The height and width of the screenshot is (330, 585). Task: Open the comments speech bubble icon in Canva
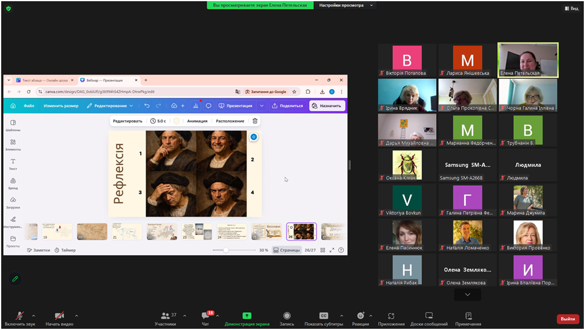[x=208, y=106]
